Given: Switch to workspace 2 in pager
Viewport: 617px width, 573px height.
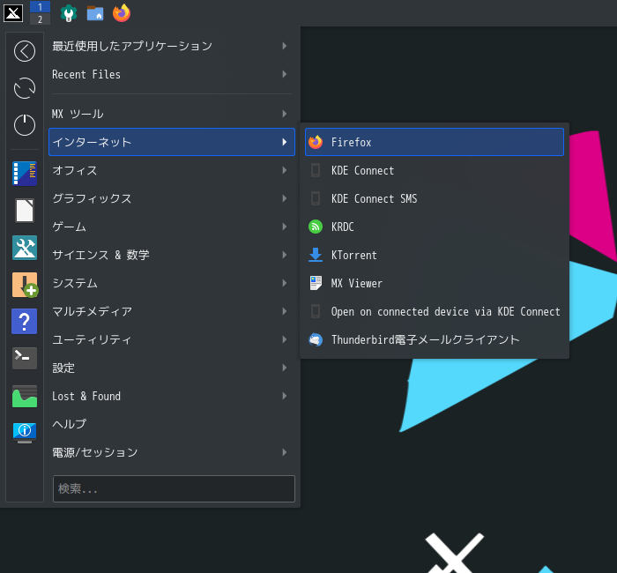Looking at the screenshot, I should (x=40, y=19).
